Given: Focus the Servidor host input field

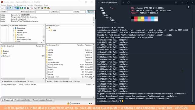Looking at the screenshot, I should (x=13, y=12).
